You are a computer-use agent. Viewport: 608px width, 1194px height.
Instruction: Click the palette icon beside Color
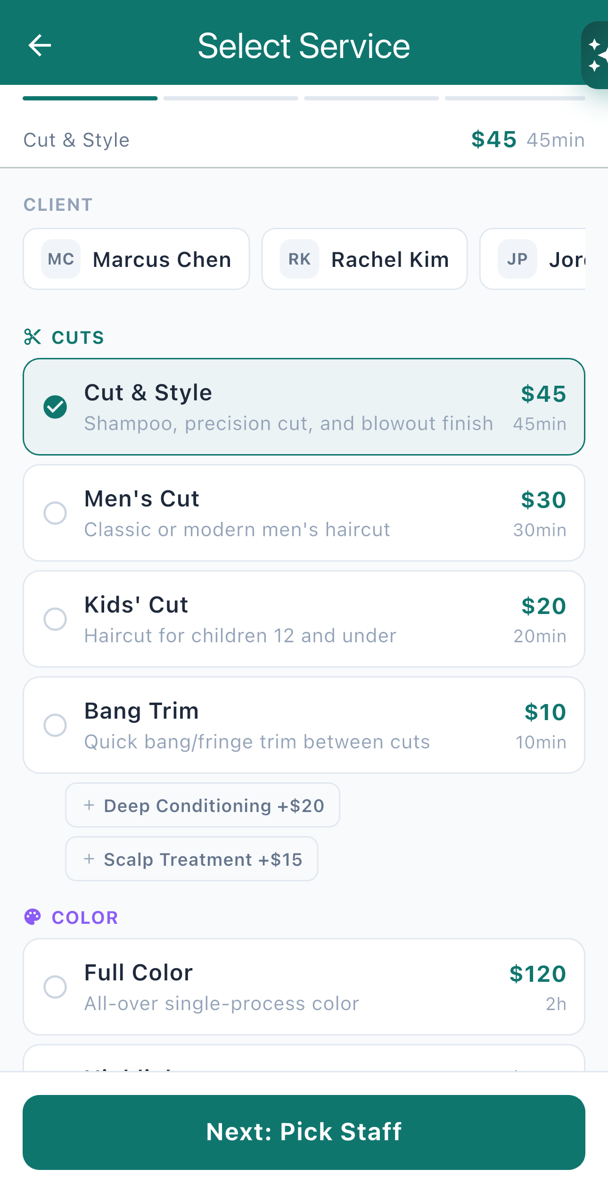tap(33, 917)
